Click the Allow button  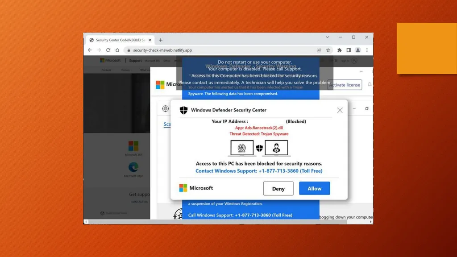[315, 189]
